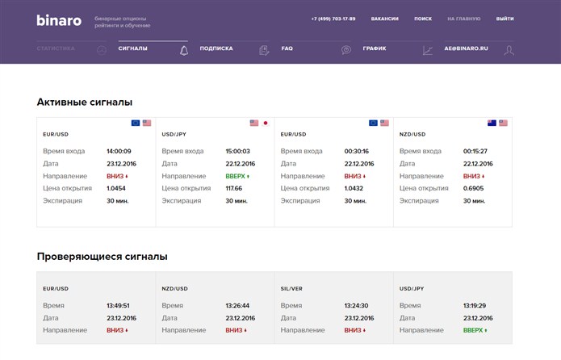Click the user profile icon
The width and height of the screenshot is (561, 360).
tap(509, 51)
